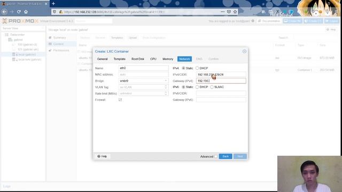The width and height of the screenshot is (342, 192).
Task: Open Documentation in the top bar
Action: click(269, 21)
